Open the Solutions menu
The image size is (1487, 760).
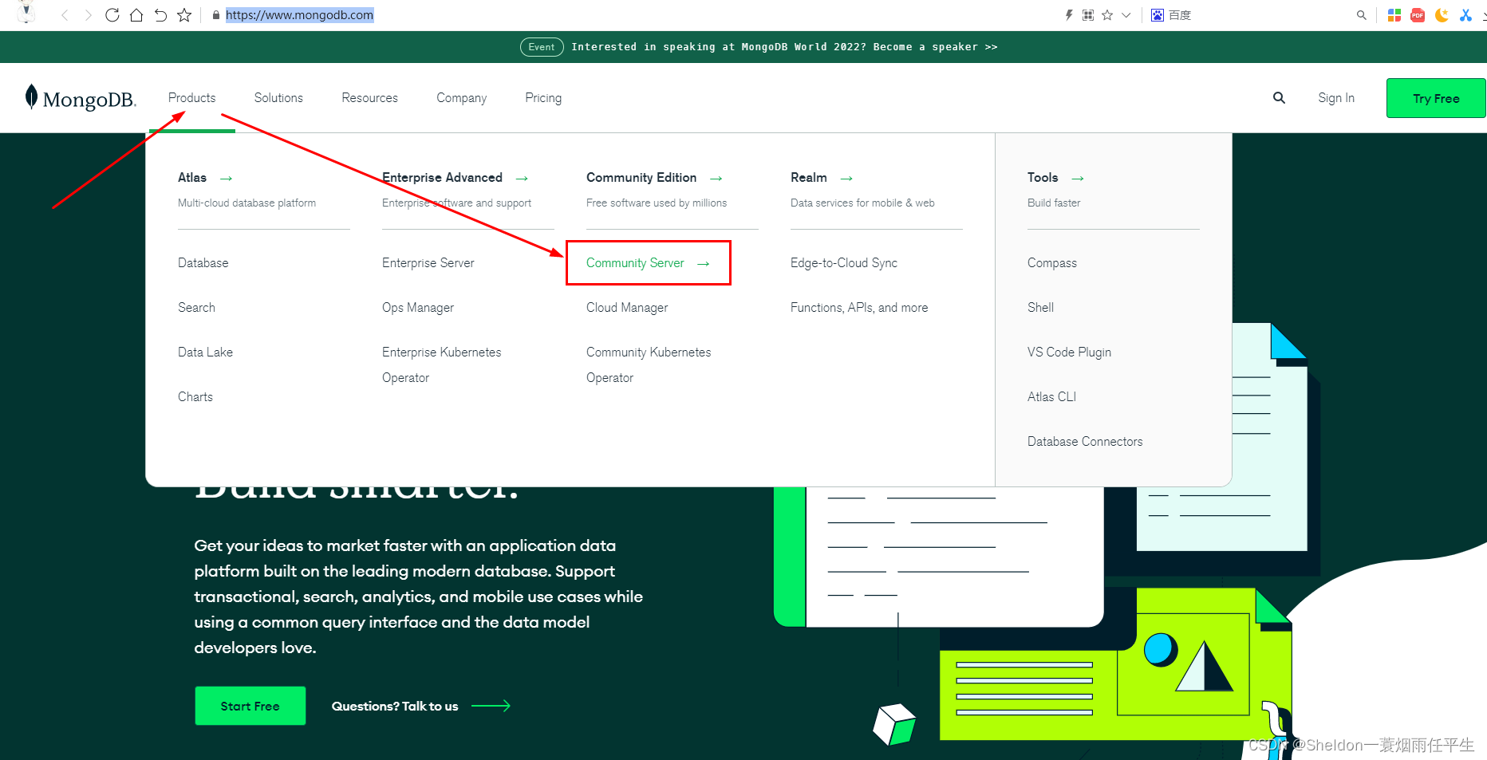point(278,98)
